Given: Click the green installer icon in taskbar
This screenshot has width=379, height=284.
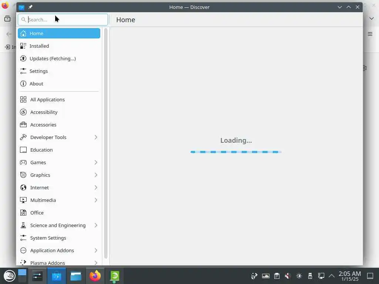Looking at the screenshot, I should (x=115, y=276).
